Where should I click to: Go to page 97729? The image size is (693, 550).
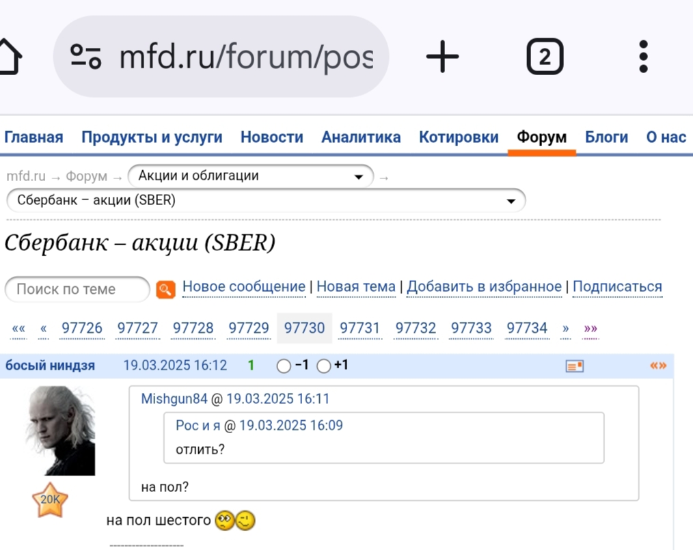click(249, 328)
